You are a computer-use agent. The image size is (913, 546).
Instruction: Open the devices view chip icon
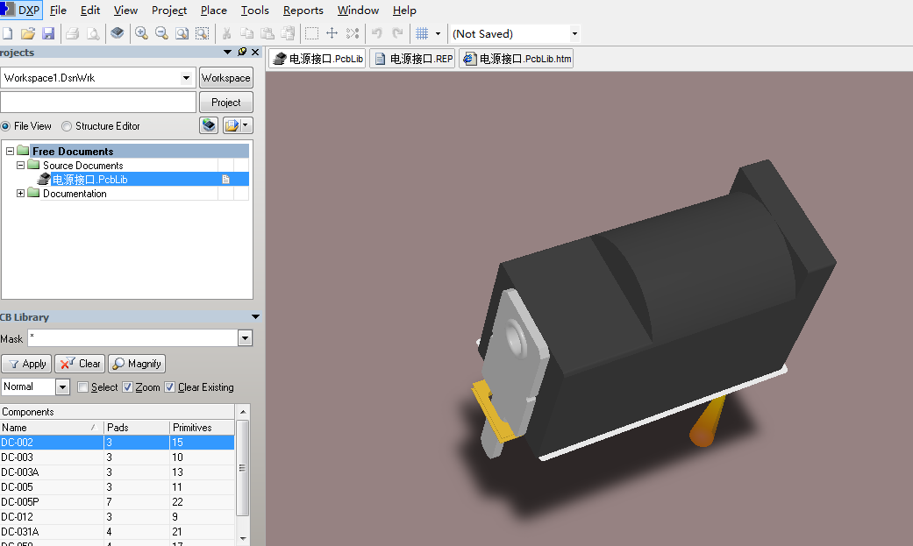point(117,33)
